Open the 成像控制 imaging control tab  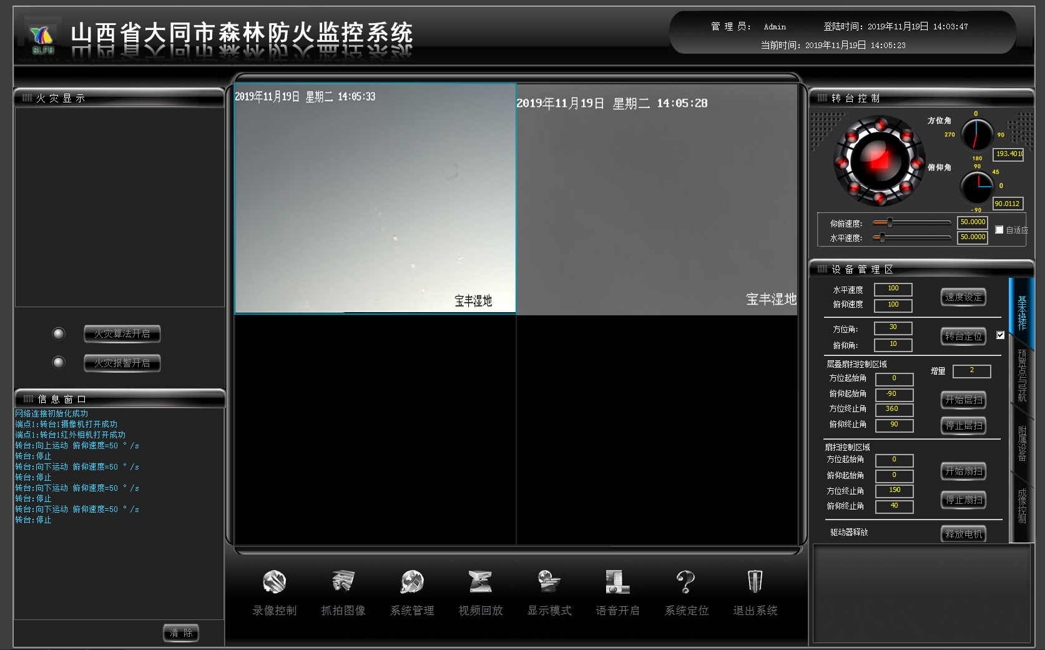[1022, 506]
